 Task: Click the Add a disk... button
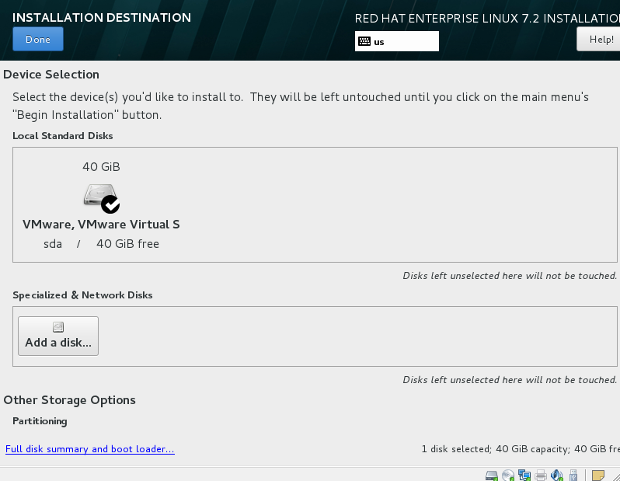58,336
